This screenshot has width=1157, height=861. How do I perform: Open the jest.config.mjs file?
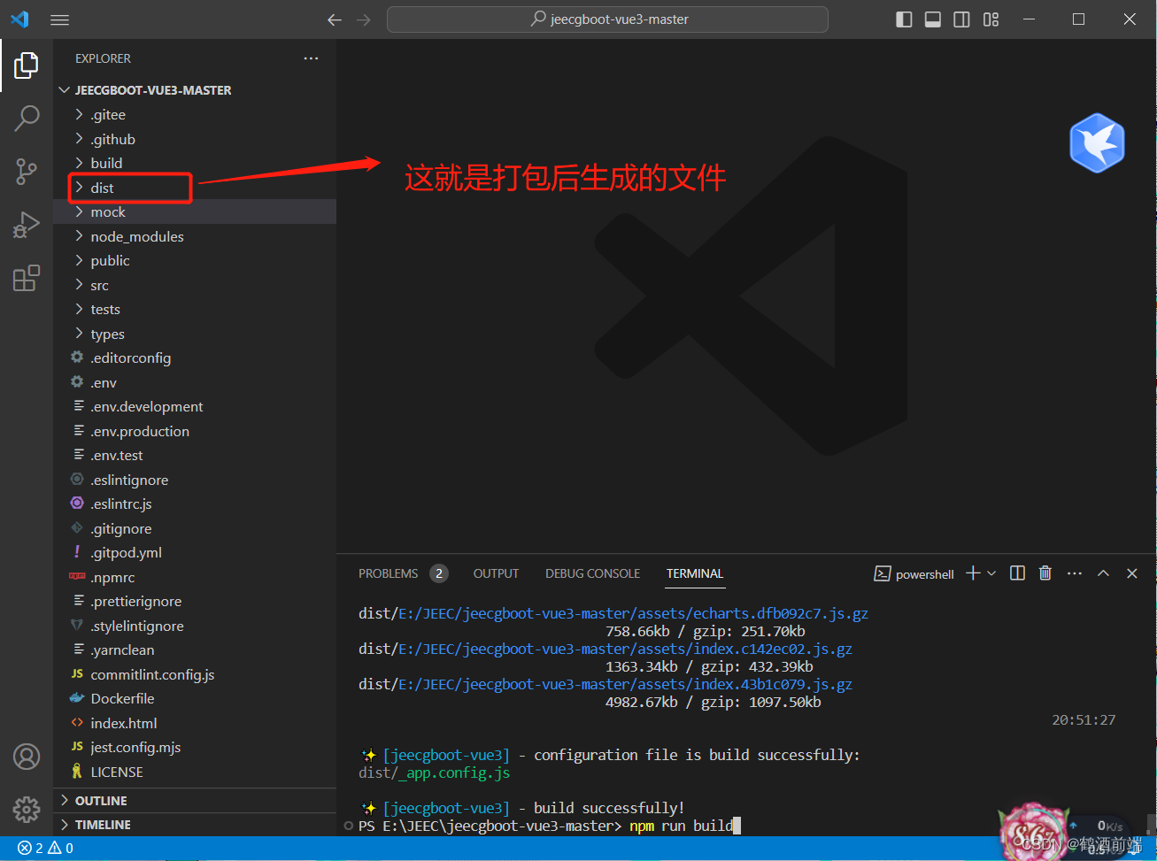tap(195, 747)
